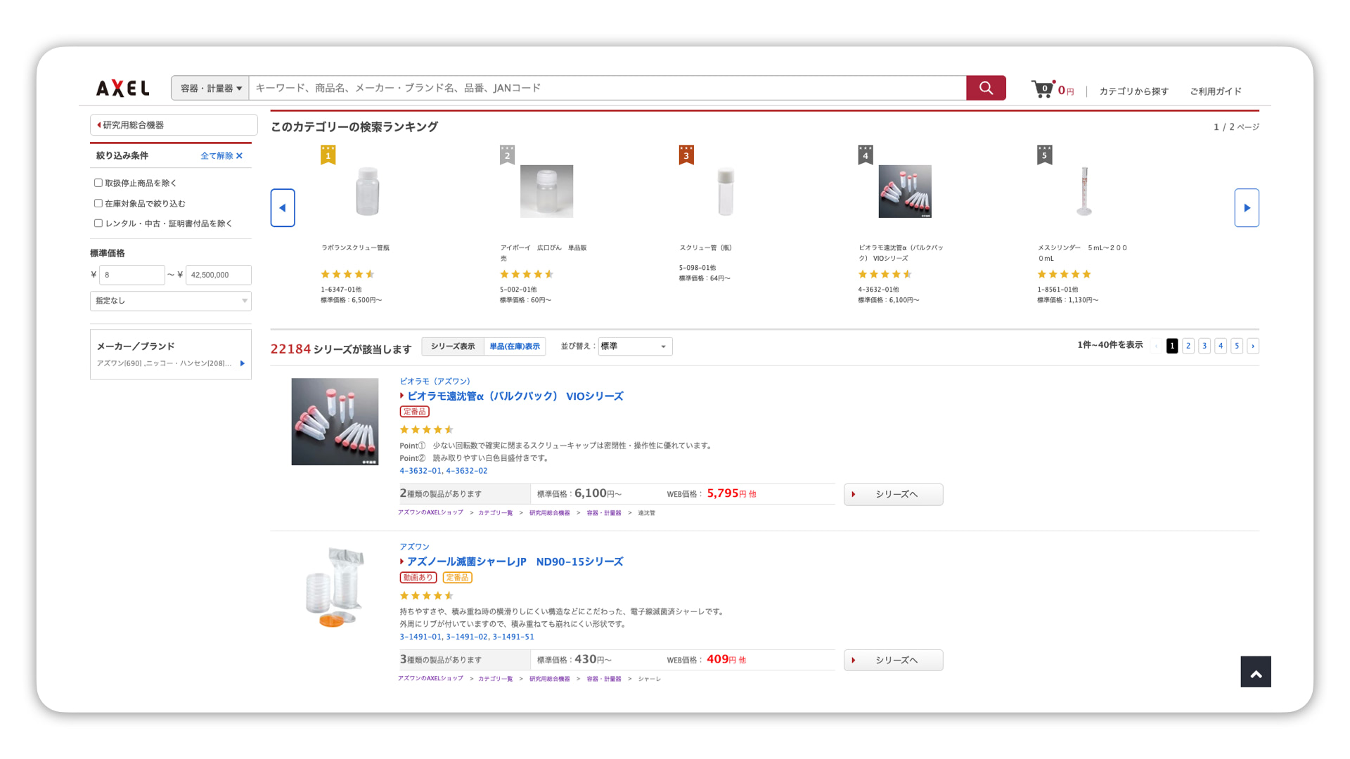Click the 全て解除 X icon

[239, 156]
